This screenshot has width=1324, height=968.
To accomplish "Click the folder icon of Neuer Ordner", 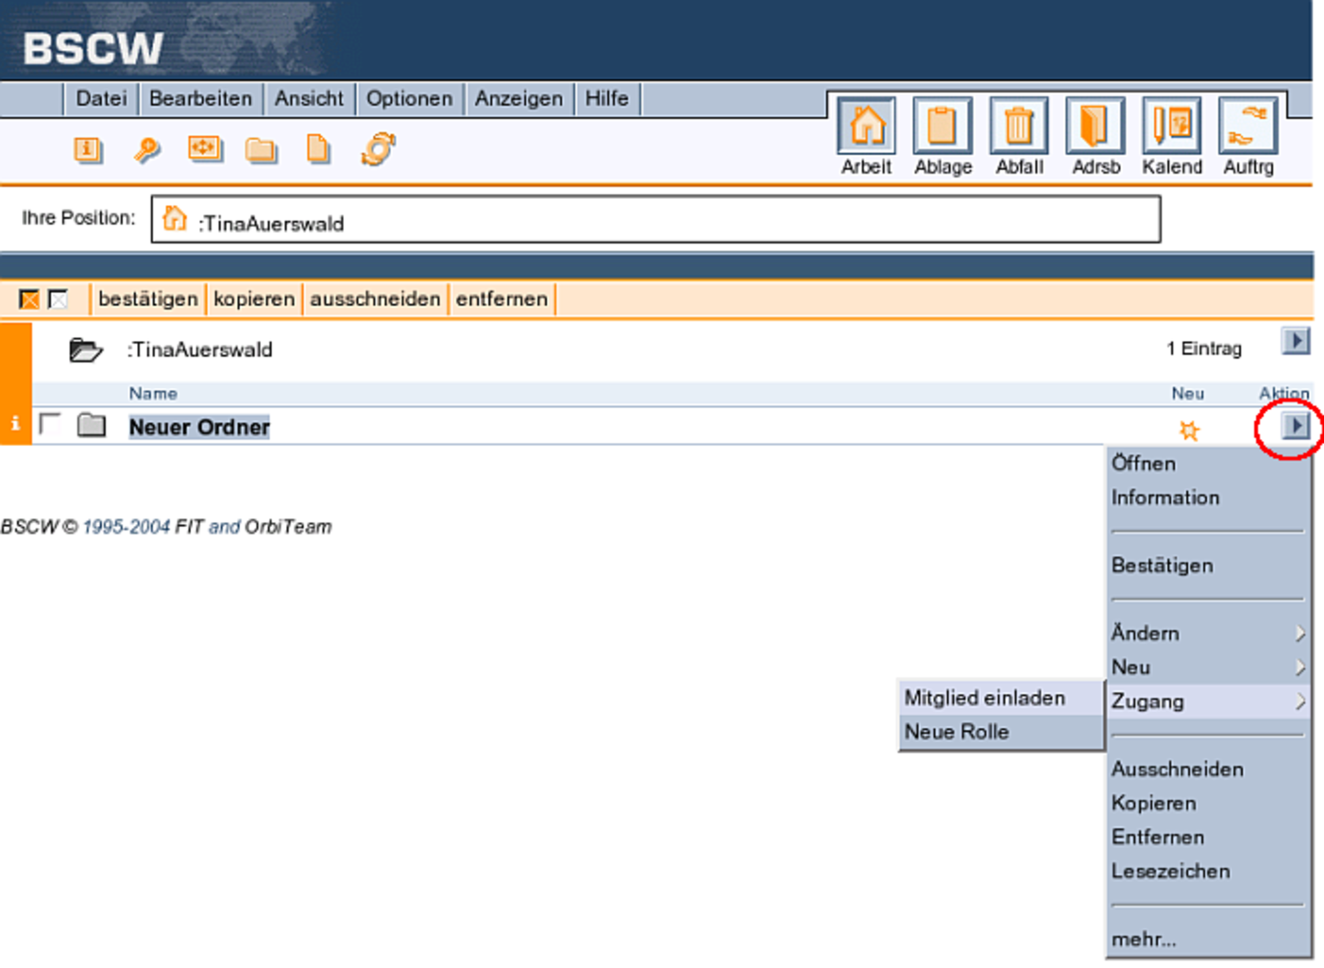I will pos(91,425).
